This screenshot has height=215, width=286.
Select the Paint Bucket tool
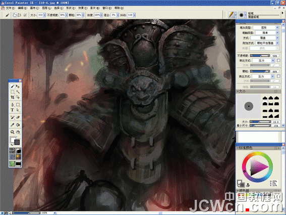click(18, 125)
